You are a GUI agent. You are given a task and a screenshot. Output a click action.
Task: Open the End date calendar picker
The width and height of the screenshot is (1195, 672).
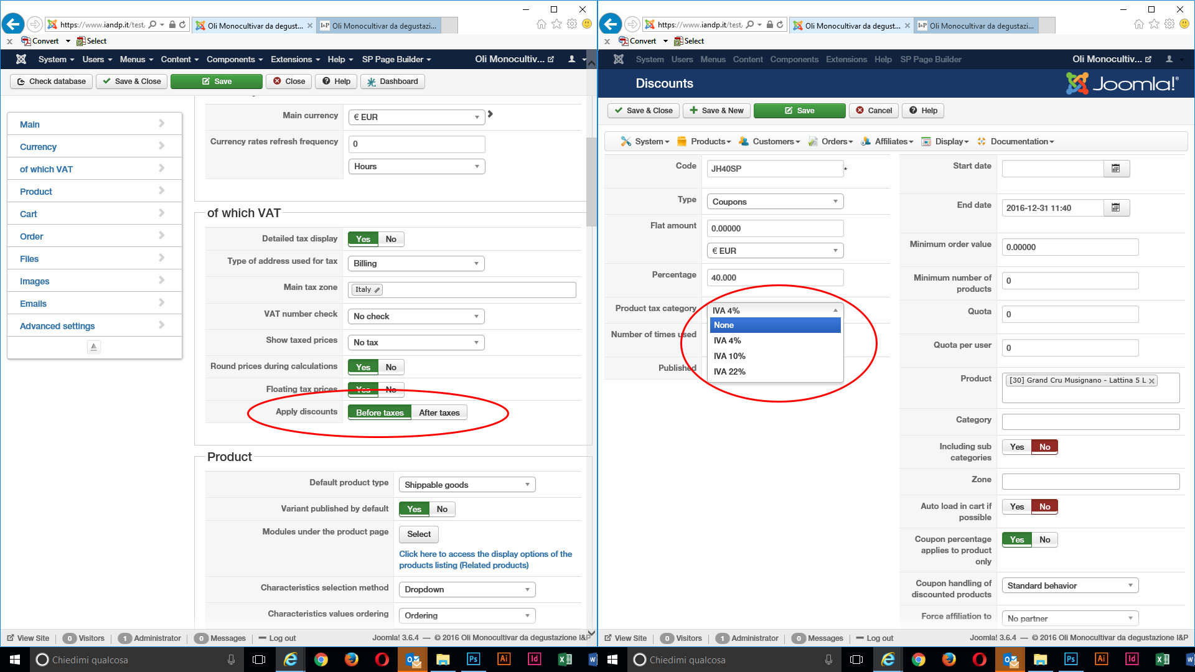(1115, 208)
